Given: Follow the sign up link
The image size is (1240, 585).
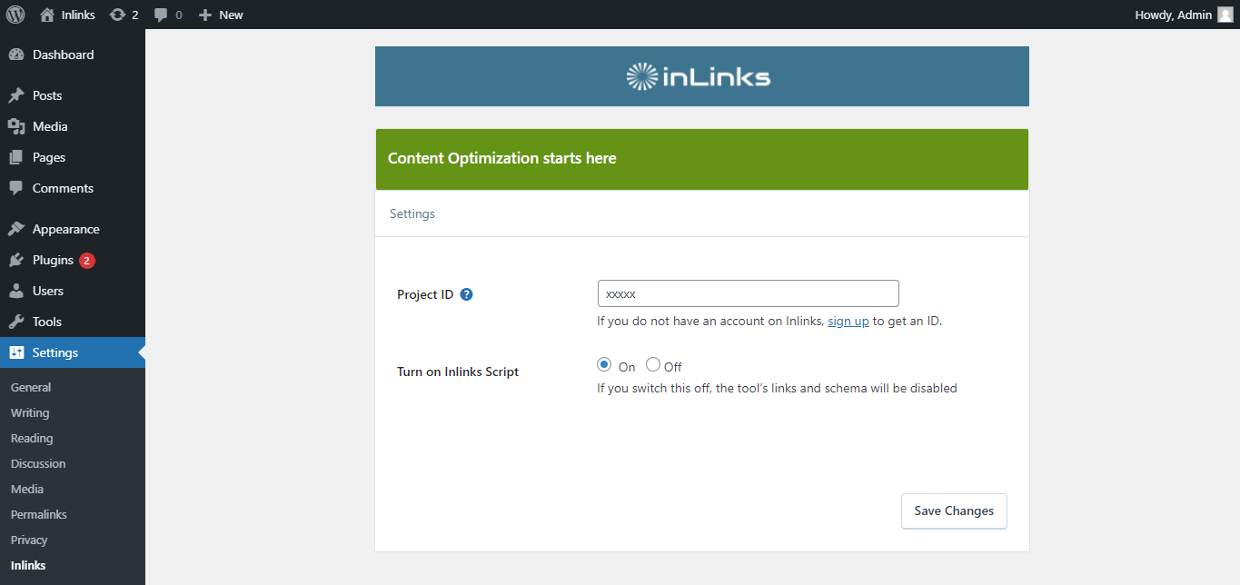Looking at the screenshot, I should tap(848, 321).
